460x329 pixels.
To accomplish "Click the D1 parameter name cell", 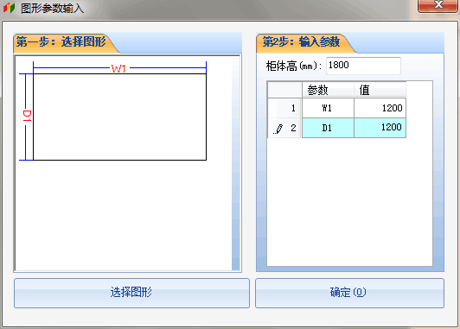I will (x=328, y=128).
